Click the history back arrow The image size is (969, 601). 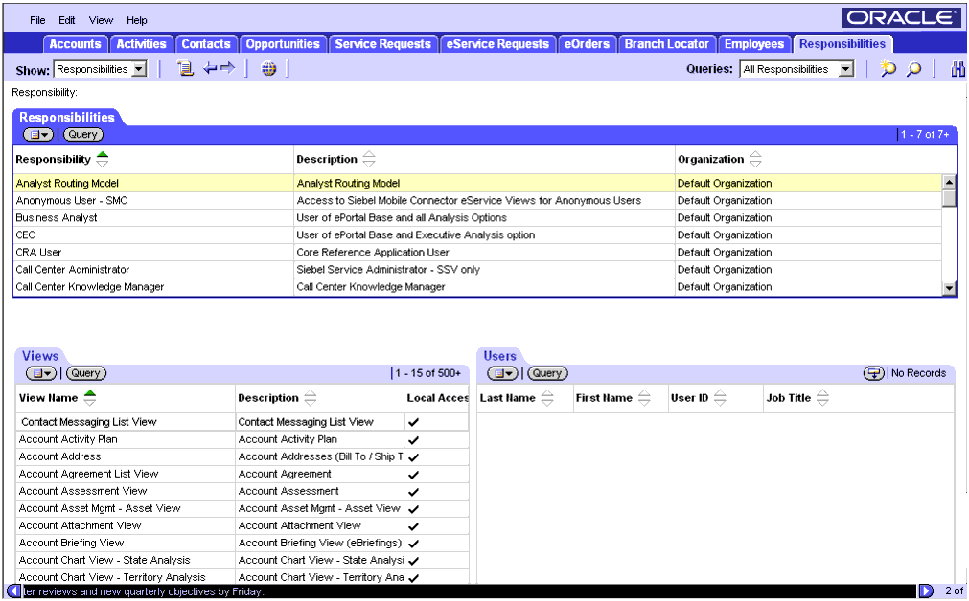(x=210, y=68)
